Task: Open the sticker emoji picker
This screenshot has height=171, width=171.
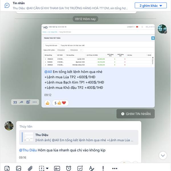Action: tap(7, 168)
